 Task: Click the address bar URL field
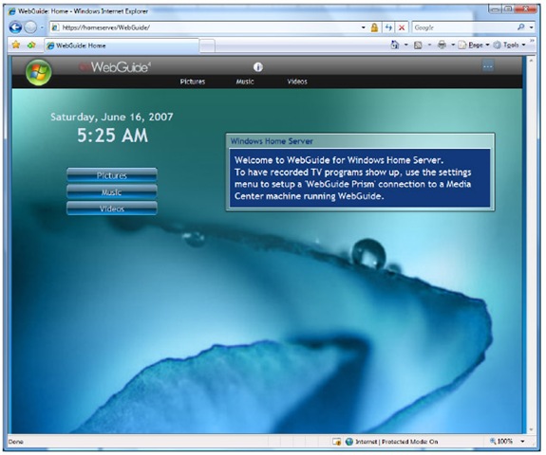pos(205,27)
